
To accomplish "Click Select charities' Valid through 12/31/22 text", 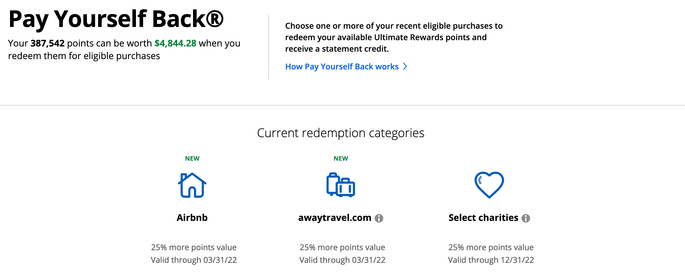I will click(491, 260).
